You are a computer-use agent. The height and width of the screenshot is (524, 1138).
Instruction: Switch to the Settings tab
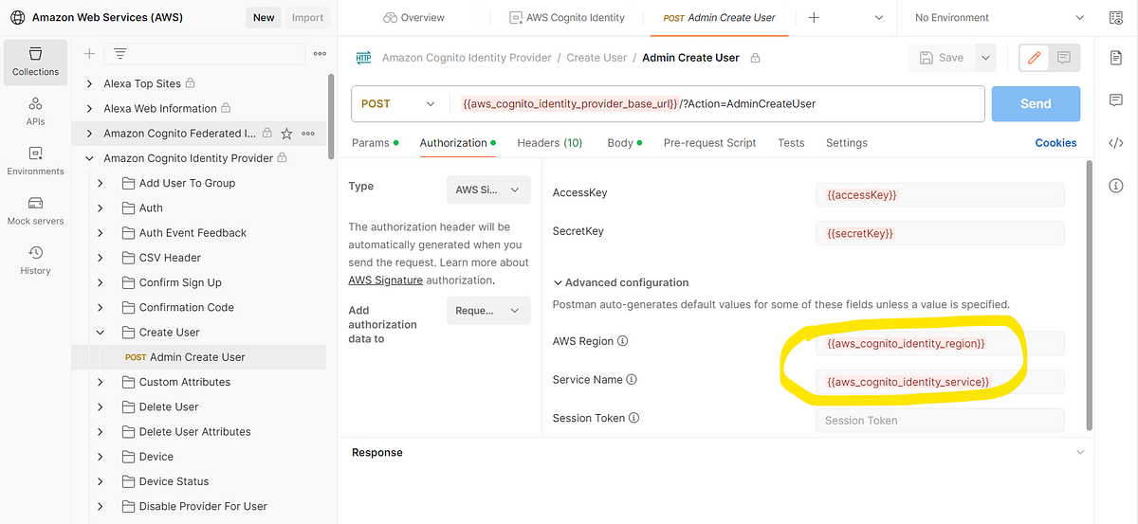pyautogui.click(x=847, y=143)
